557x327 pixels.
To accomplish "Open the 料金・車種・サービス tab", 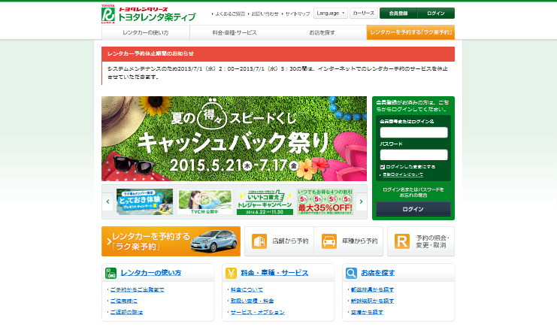I will click(x=234, y=32).
